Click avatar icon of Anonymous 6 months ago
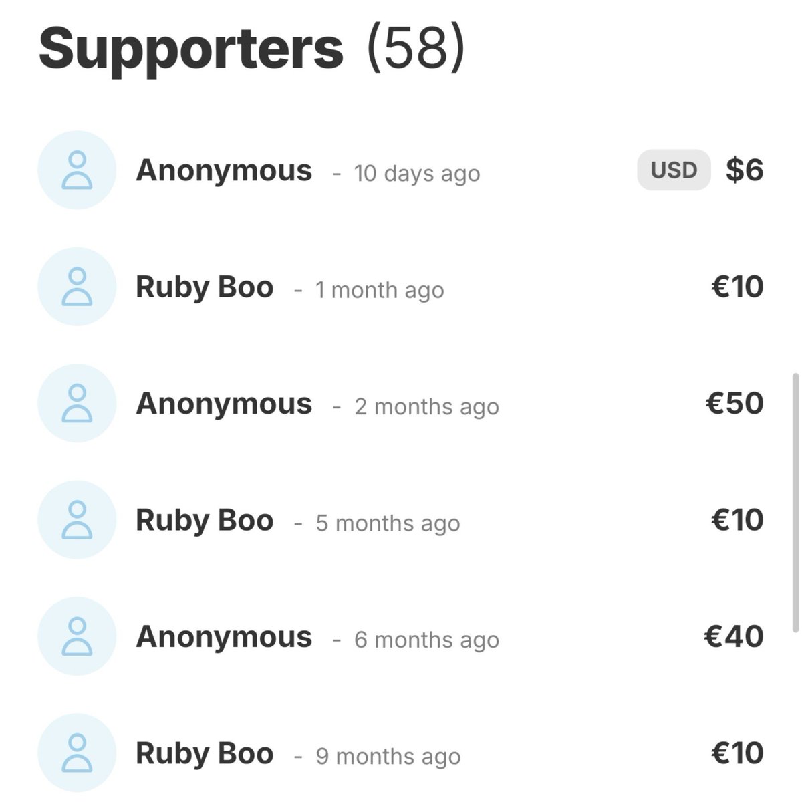The width and height of the screenshot is (802, 802). point(77,636)
